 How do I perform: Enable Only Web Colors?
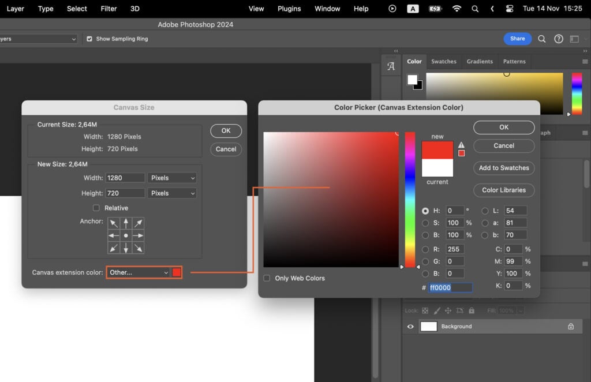click(x=267, y=278)
